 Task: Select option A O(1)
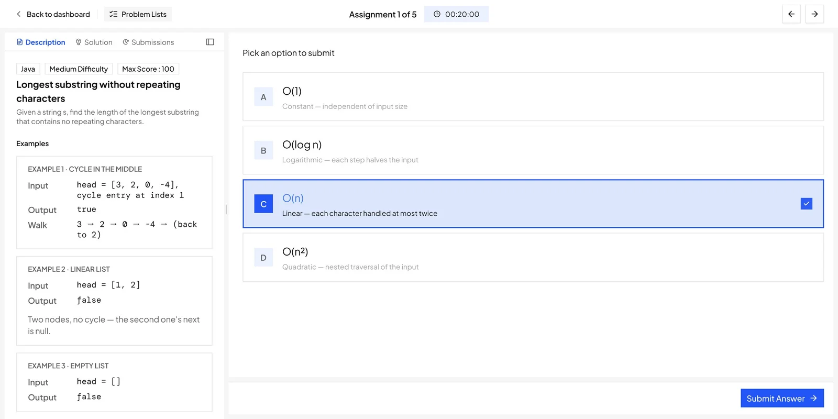coord(533,97)
